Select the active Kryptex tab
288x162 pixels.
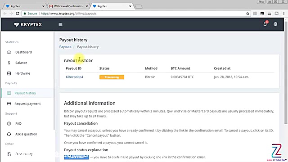[x=112, y=6]
